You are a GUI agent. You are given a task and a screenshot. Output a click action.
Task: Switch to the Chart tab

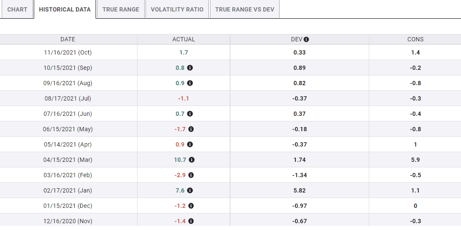click(17, 9)
